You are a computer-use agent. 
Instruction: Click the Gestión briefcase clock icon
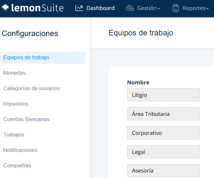130,8
